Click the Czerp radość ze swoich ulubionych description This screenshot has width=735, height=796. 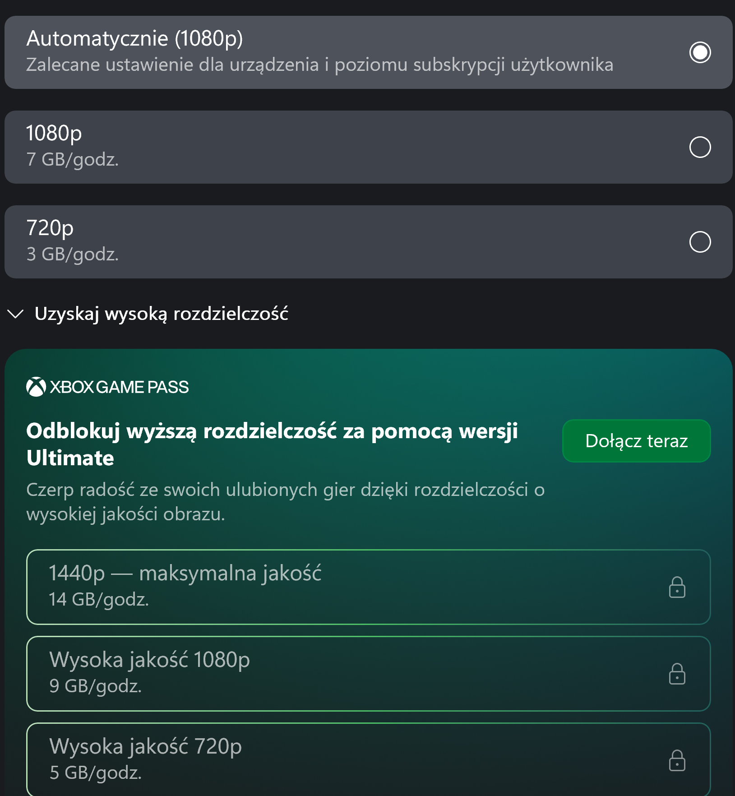285,502
